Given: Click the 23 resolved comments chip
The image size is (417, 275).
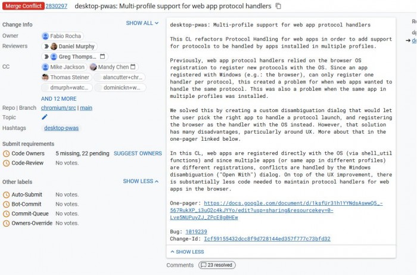Looking at the screenshot, I should pos(217,265).
